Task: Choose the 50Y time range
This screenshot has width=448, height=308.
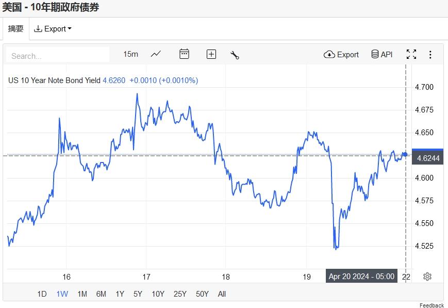Action: click(202, 294)
